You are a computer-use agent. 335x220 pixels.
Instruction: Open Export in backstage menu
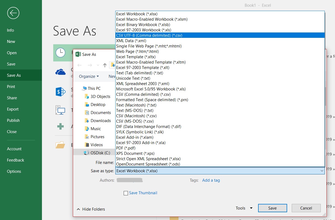21,109
